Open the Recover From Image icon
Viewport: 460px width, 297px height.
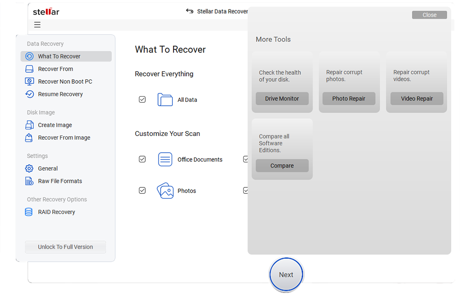29,138
